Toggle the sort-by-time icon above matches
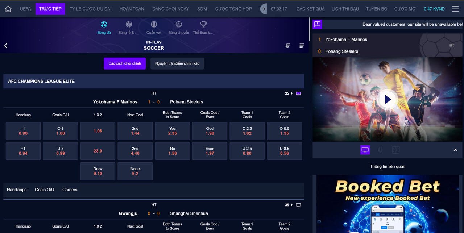 (x=287, y=46)
